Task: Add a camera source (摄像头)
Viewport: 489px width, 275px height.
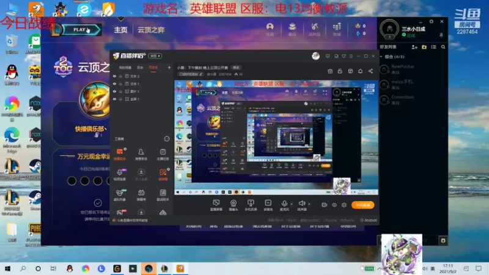Action: point(233,205)
